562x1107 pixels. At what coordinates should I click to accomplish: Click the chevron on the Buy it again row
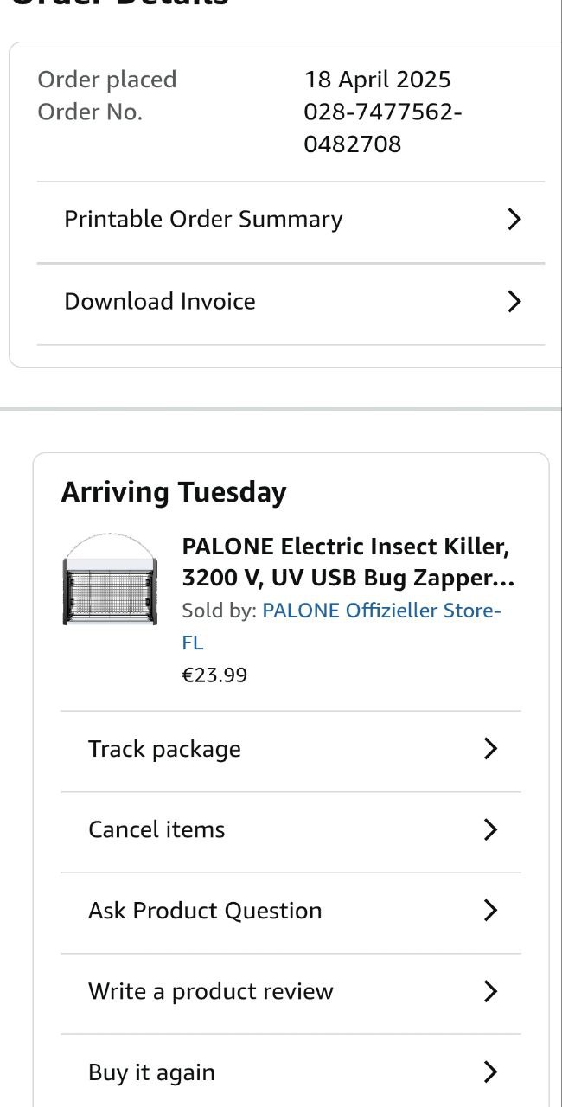pyautogui.click(x=490, y=1072)
